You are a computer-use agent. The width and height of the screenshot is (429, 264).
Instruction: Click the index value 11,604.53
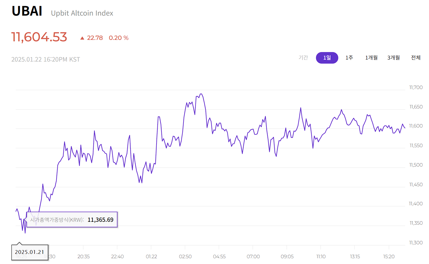point(39,37)
